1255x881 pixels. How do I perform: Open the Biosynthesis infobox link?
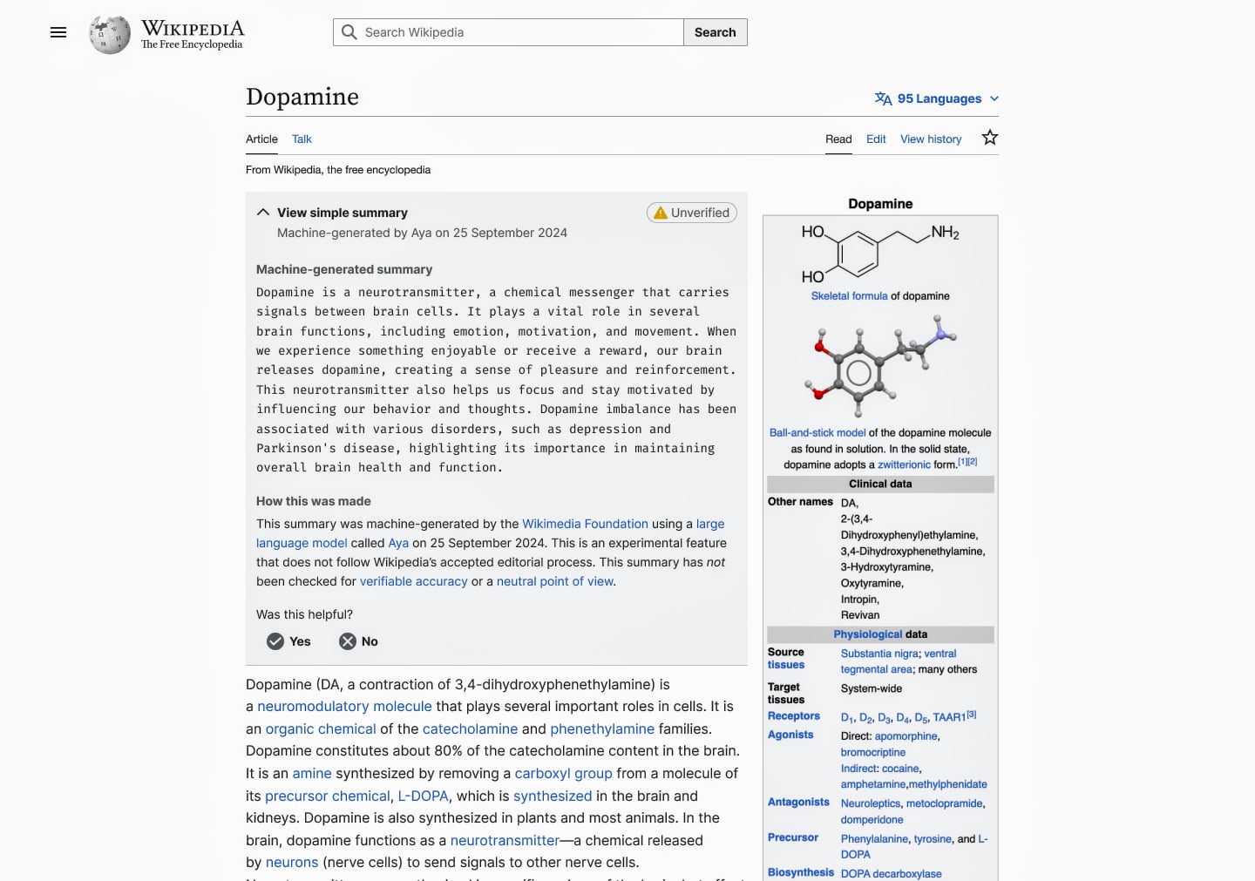tap(801, 873)
